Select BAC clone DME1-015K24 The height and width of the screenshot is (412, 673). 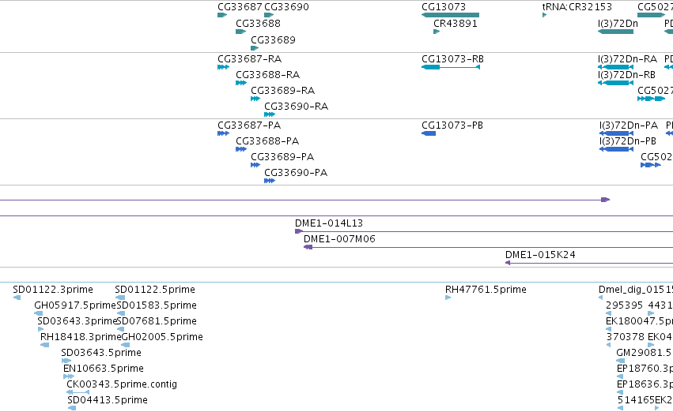tap(589, 263)
